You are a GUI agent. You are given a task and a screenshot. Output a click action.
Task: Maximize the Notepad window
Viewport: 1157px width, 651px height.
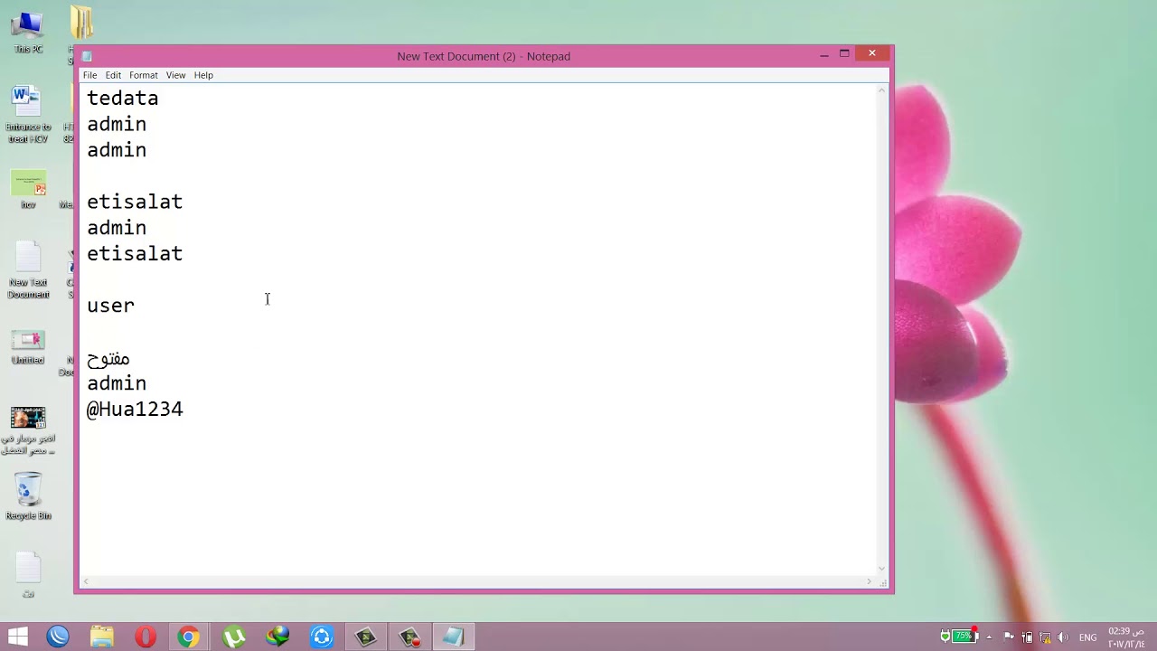(844, 54)
